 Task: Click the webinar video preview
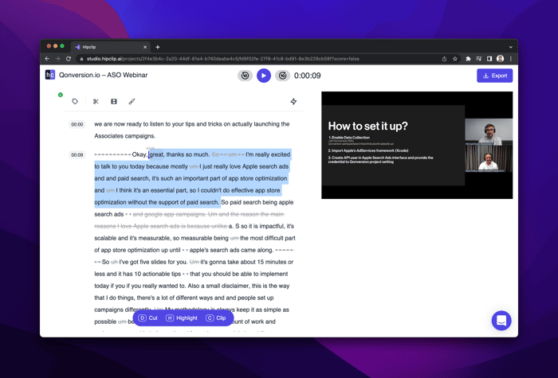point(417,145)
